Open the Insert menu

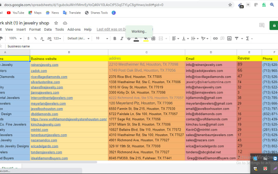tap(21, 29)
